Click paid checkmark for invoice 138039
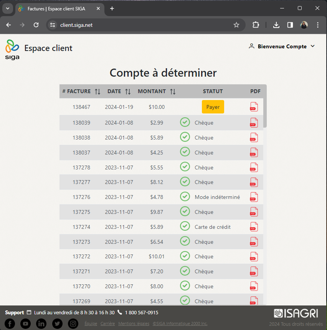 (x=185, y=122)
